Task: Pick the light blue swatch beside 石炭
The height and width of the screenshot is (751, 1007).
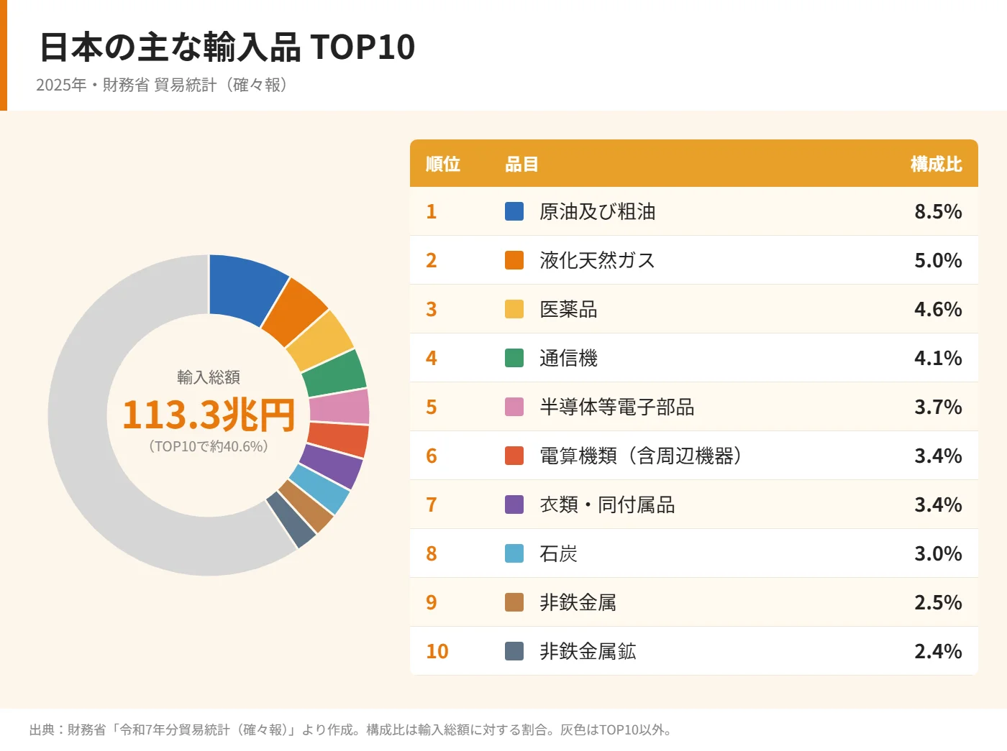Action: (x=514, y=553)
